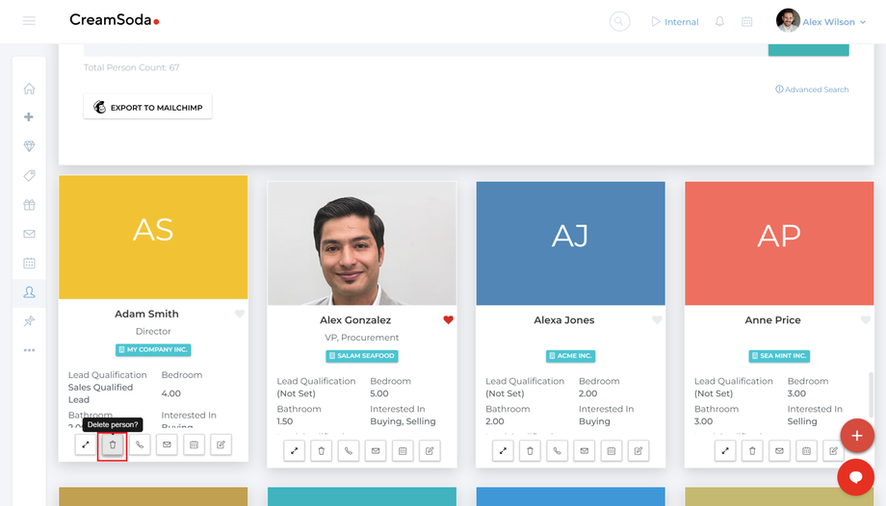The image size is (886, 506).
Task: Click edit pencil icon on Alex Gonzalez card
Action: 430,450
